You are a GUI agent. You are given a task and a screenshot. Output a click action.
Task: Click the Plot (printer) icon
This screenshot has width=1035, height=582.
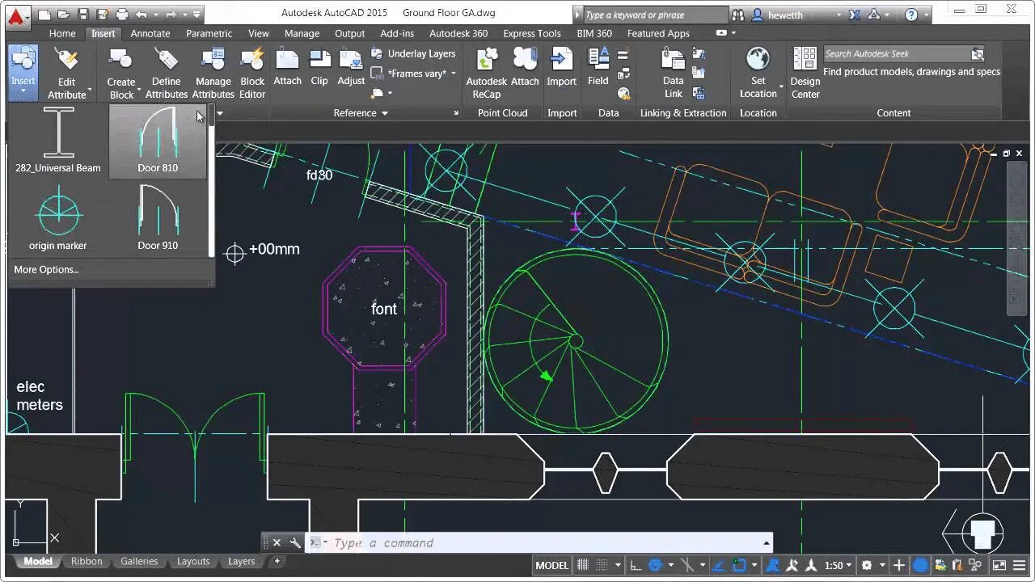[122, 15]
